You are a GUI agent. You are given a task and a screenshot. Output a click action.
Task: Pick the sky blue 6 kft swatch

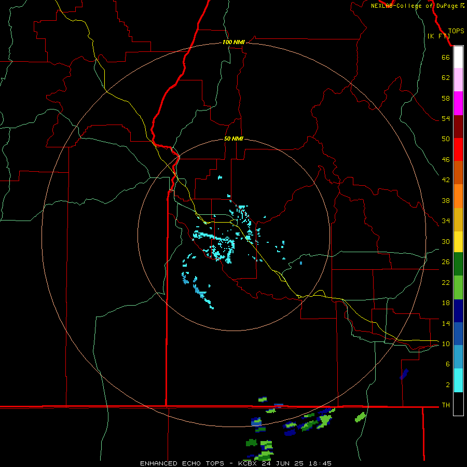click(458, 357)
